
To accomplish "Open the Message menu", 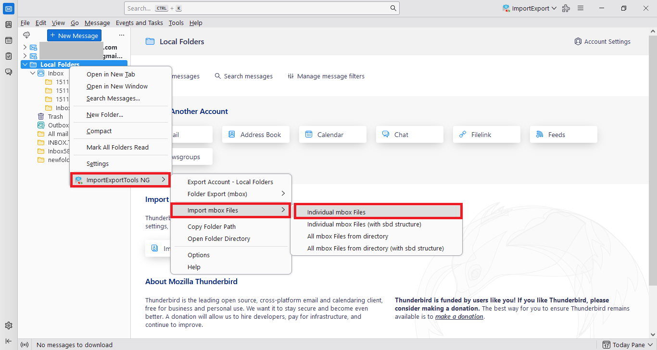I will click(97, 23).
